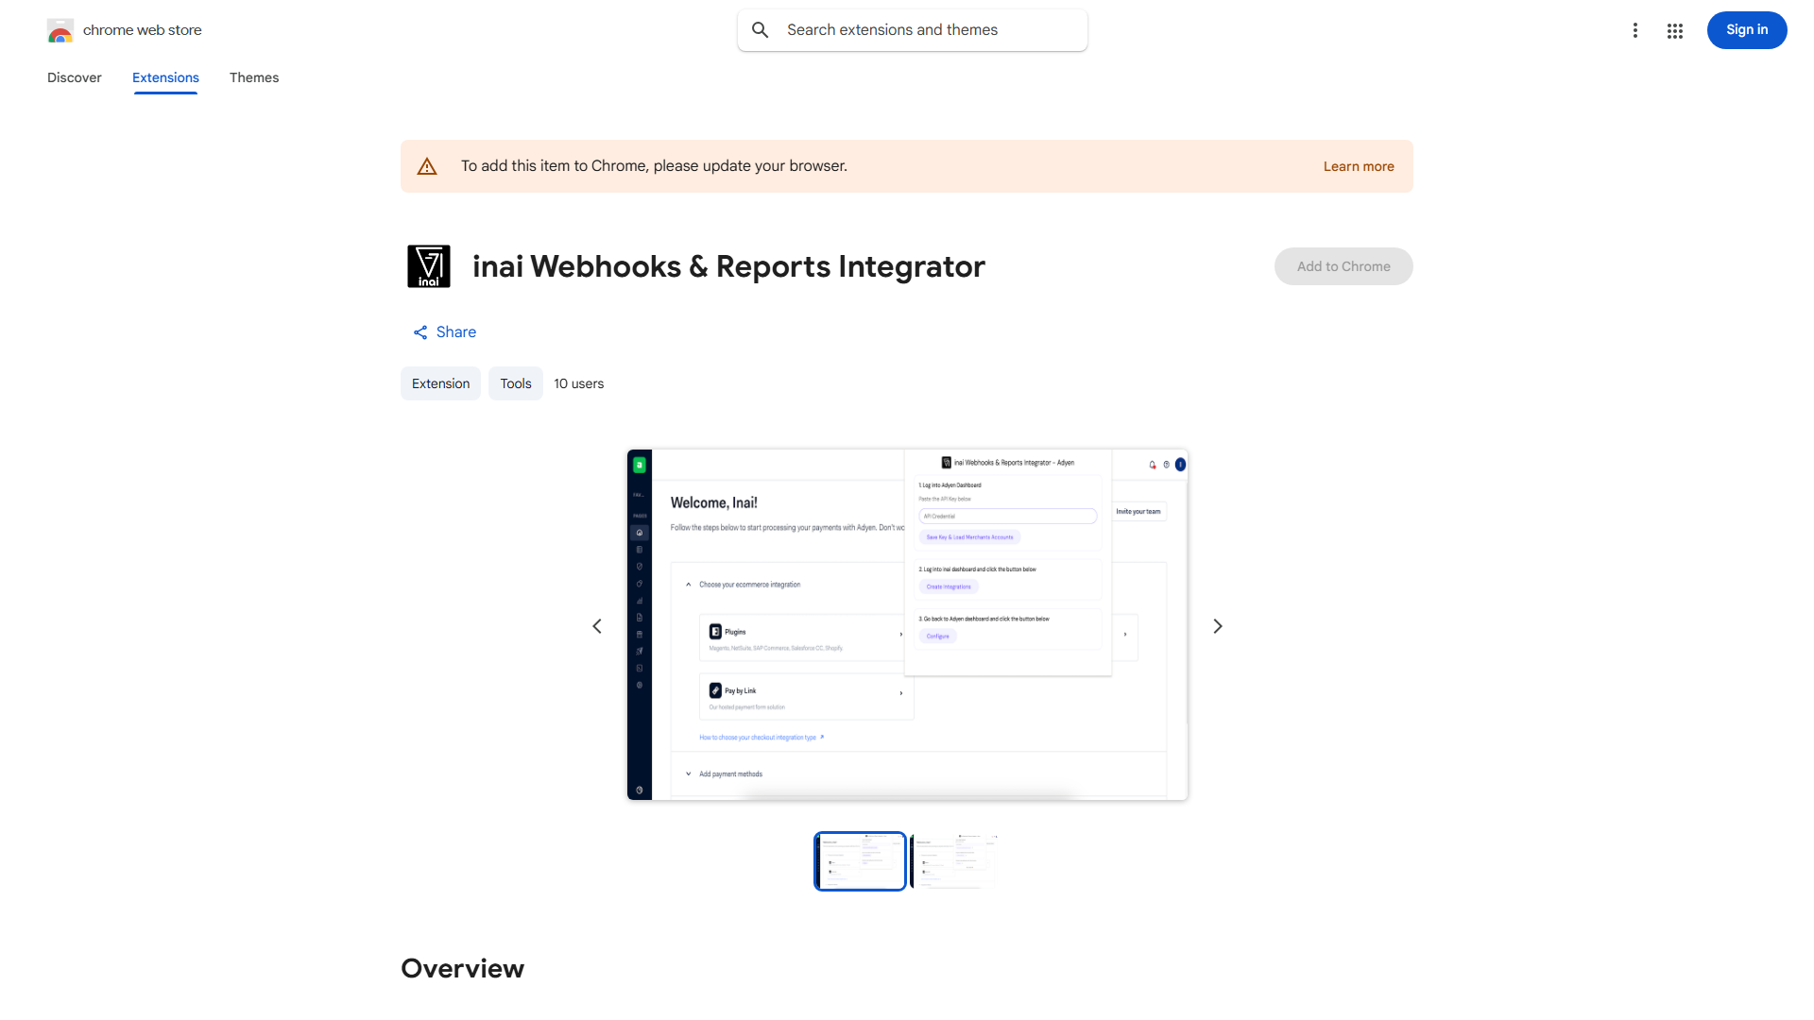Viewport: 1814px width, 1020px height.
Task: Open the Google apps grid
Action: click(1674, 30)
